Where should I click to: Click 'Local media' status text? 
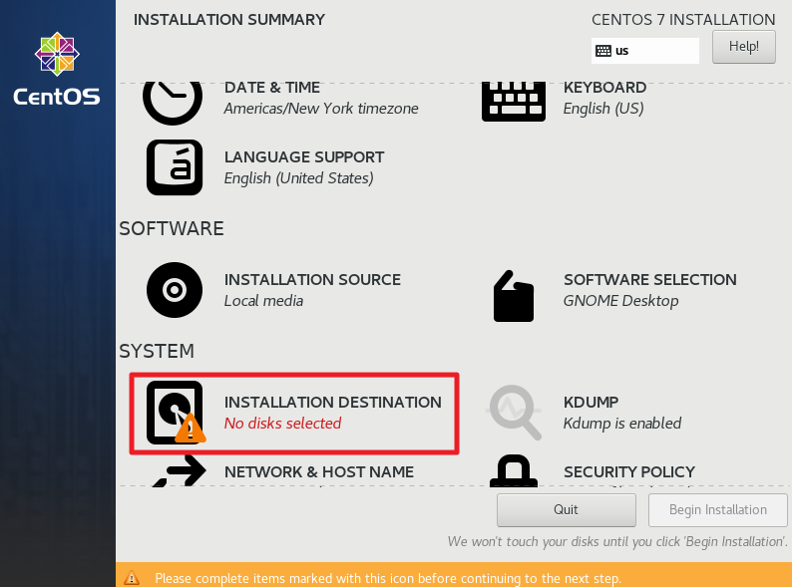(x=263, y=301)
